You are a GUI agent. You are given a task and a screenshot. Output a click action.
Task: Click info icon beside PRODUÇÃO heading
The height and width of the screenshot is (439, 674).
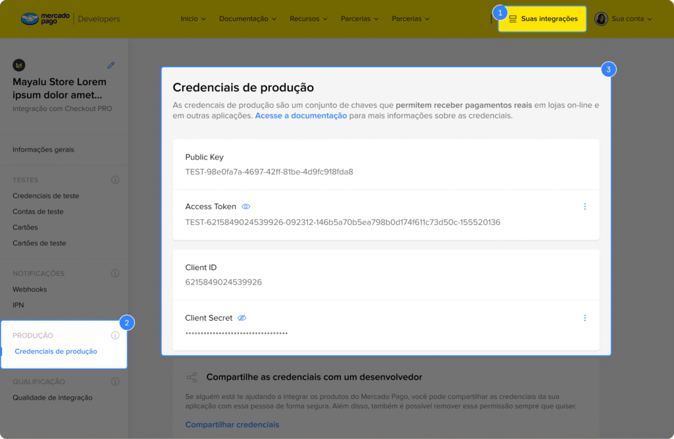coord(115,335)
